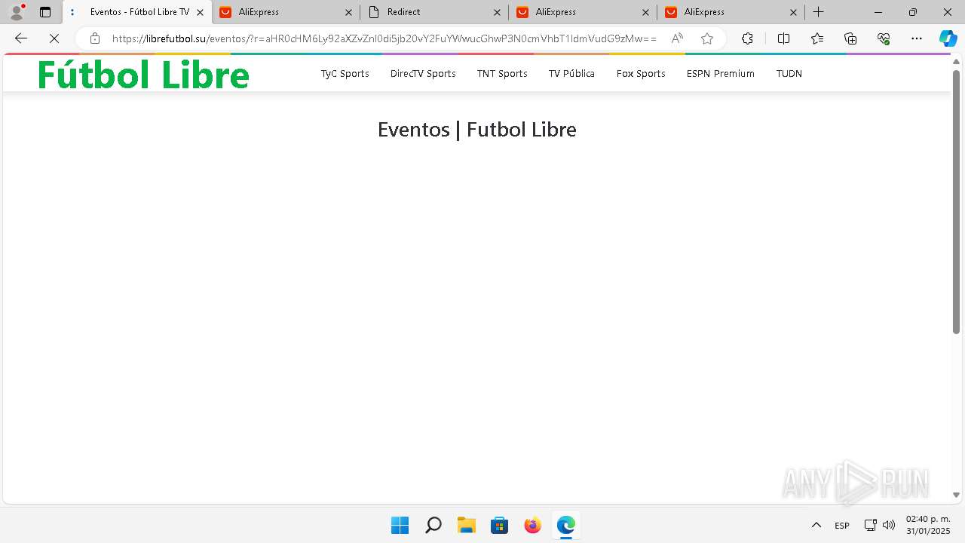Open the volume tray icon
This screenshot has width=965, height=543.
889,525
